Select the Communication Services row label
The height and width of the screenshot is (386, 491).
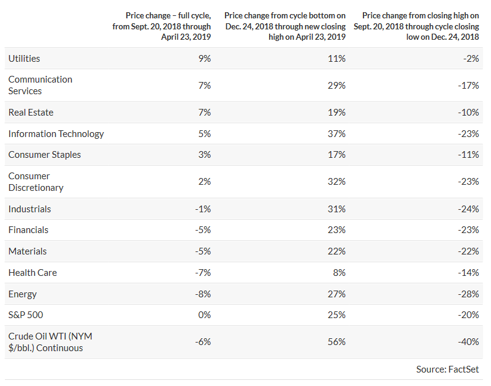(x=40, y=85)
